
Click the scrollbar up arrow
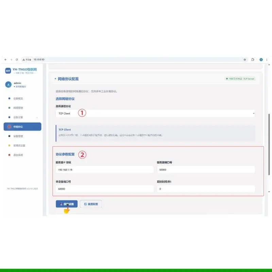[269, 65]
